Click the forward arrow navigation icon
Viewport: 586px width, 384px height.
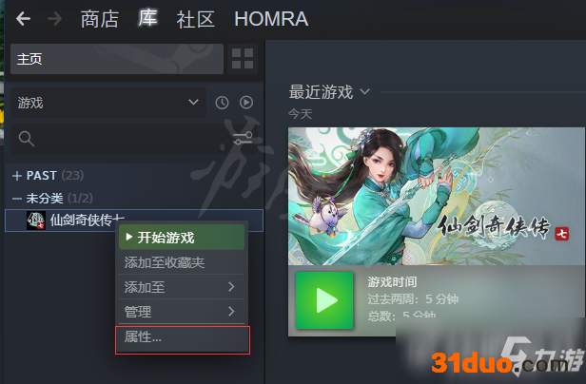point(54,19)
